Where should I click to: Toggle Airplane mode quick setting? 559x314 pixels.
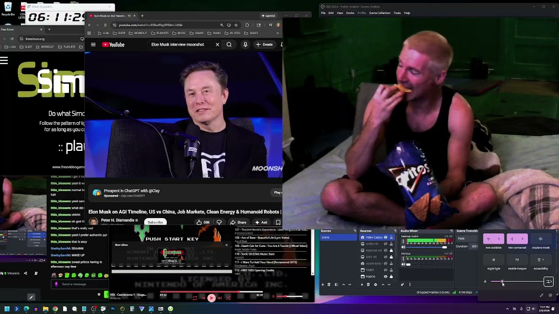[541, 239]
